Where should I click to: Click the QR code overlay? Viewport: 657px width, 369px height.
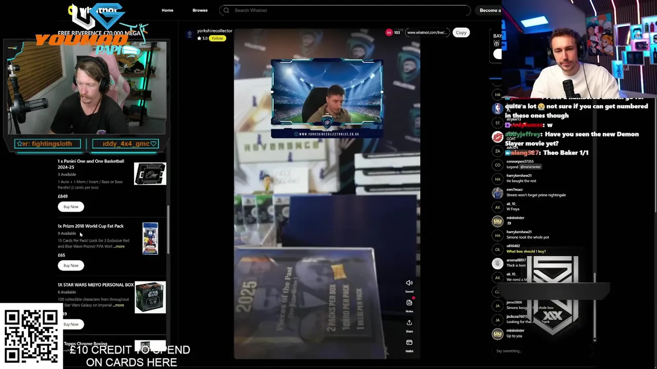tap(31, 336)
